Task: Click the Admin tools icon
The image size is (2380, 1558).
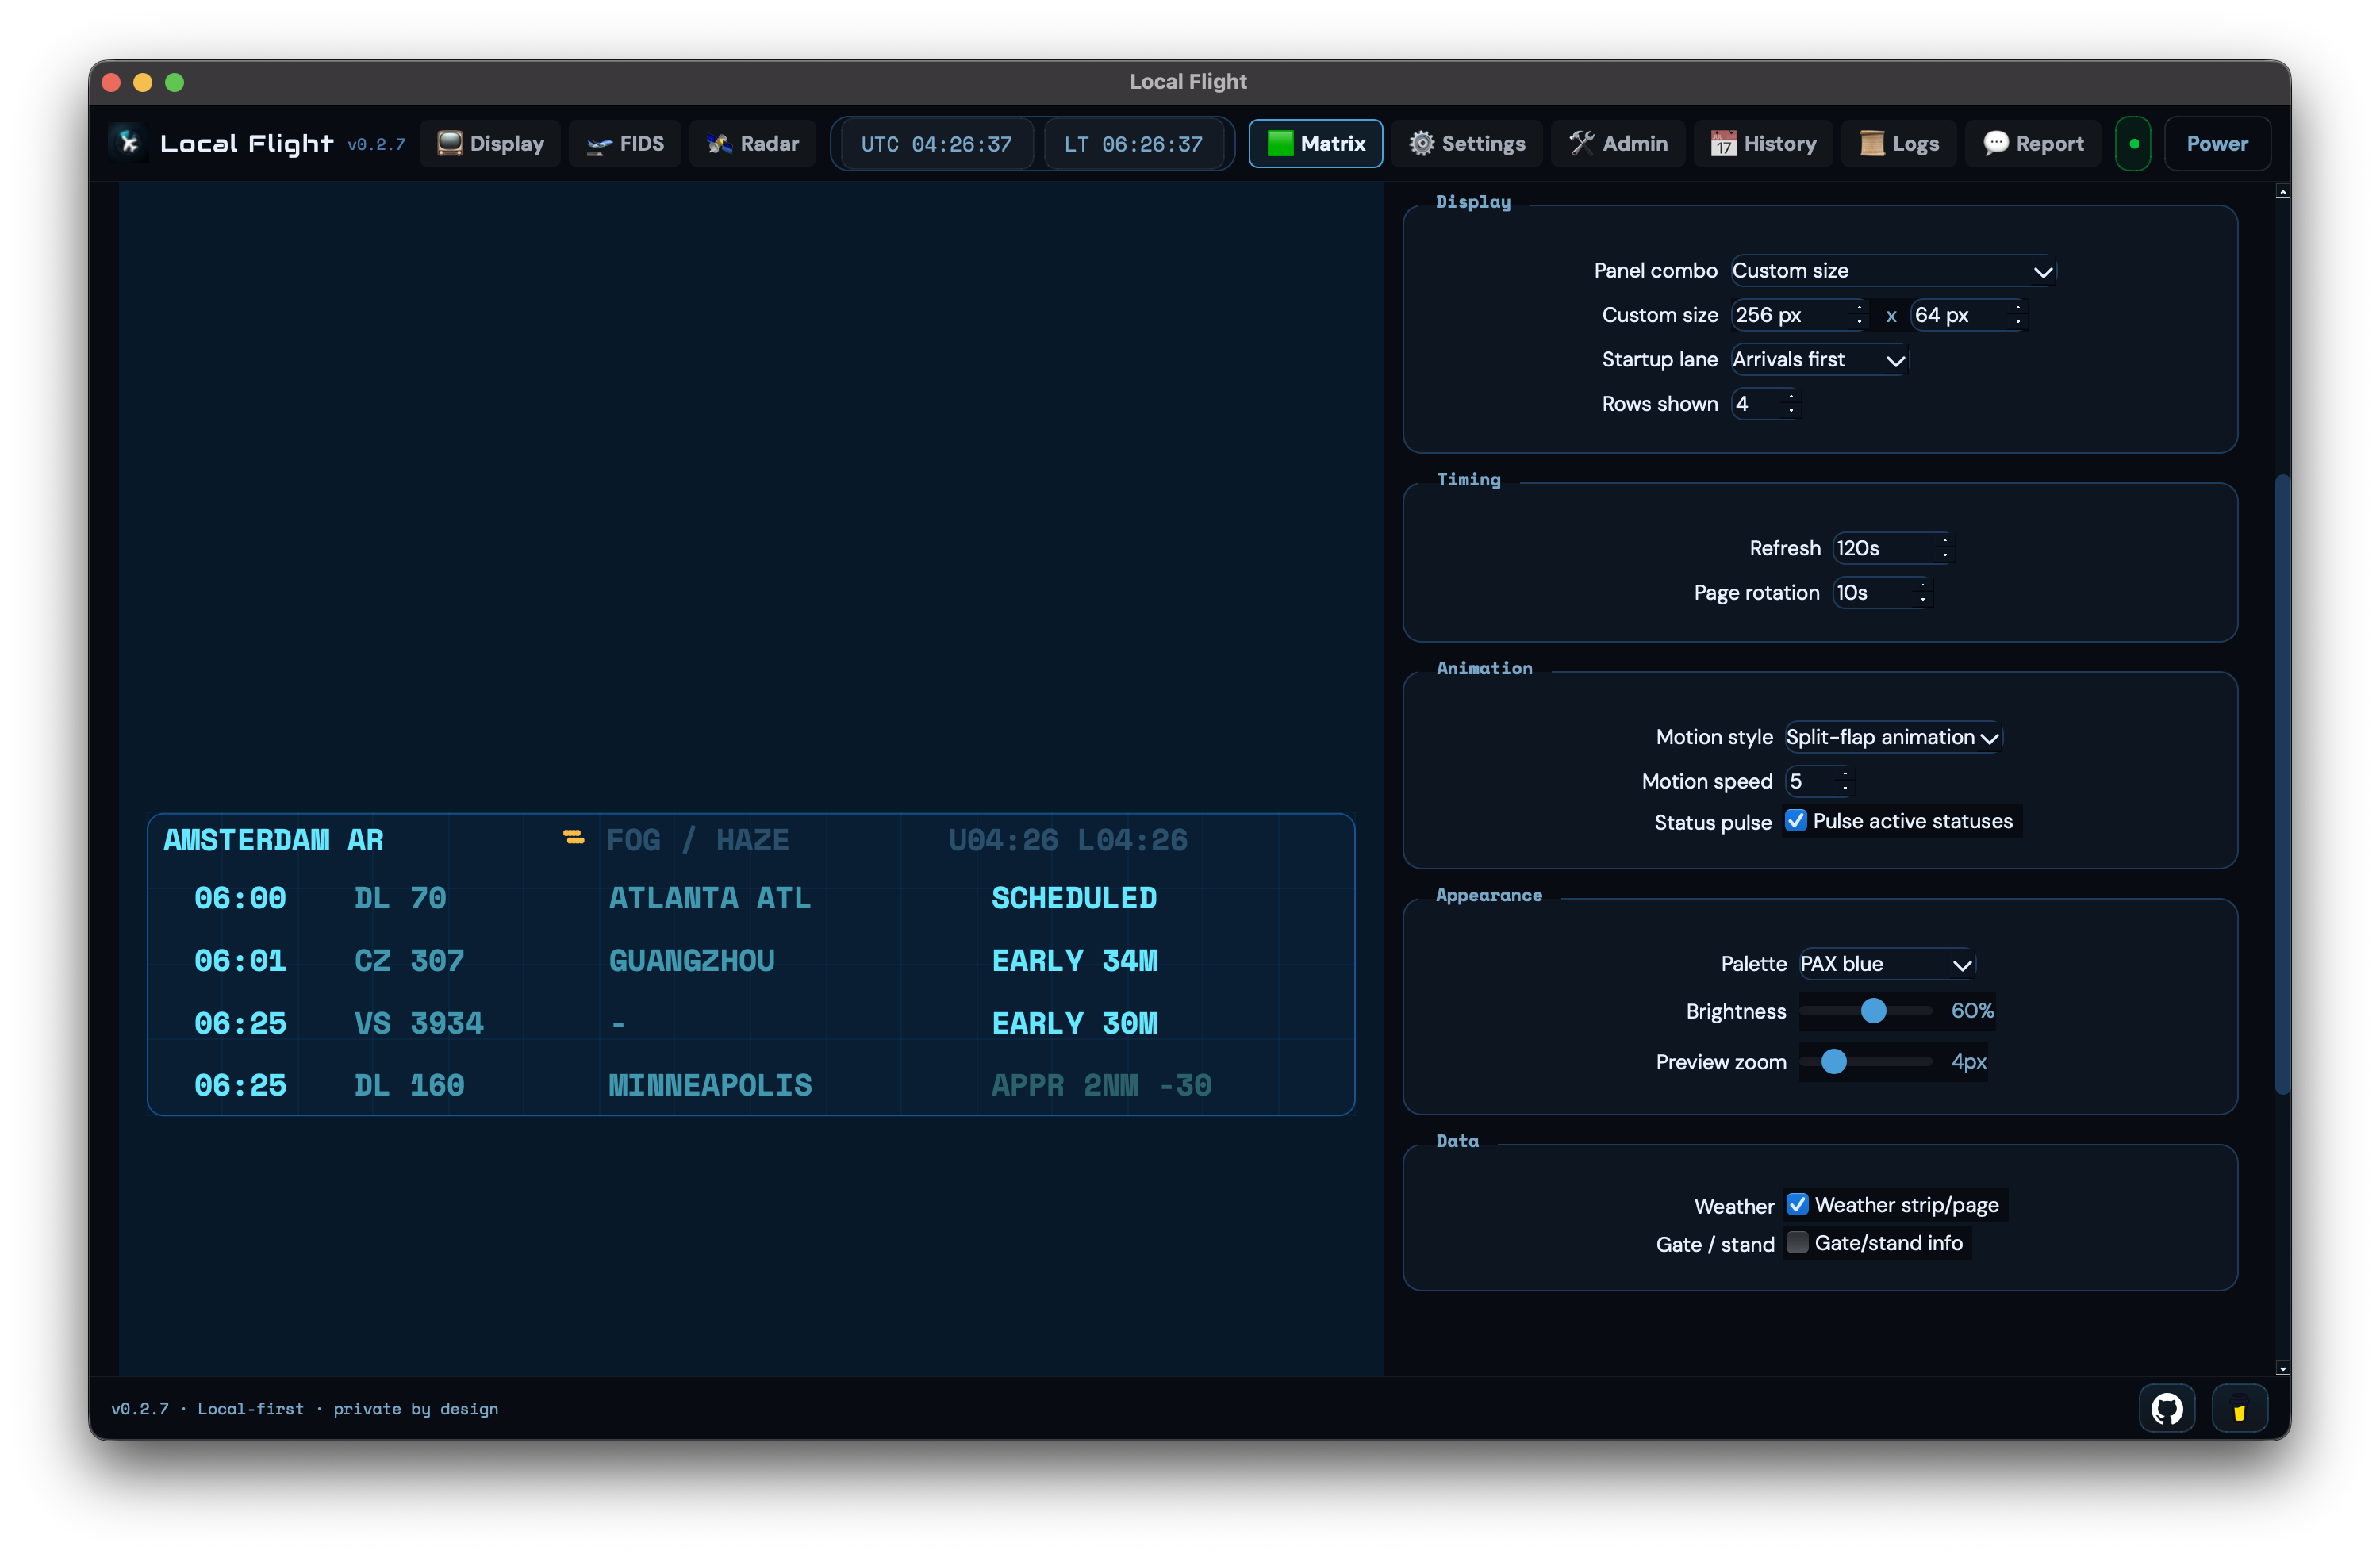Action: pyautogui.click(x=1581, y=143)
